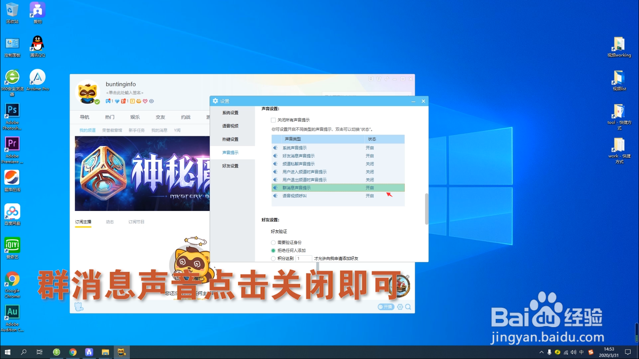Click YY user avatar of buntinginfo
The image size is (639, 359).
click(88, 92)
